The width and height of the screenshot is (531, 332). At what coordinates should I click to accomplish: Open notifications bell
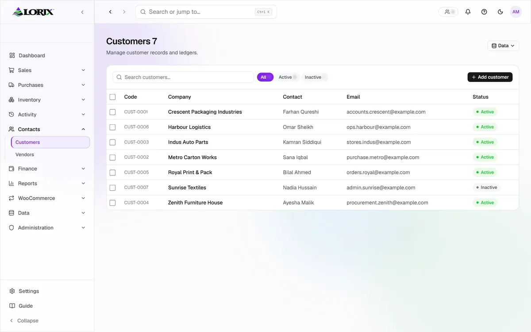coord(468,12)
